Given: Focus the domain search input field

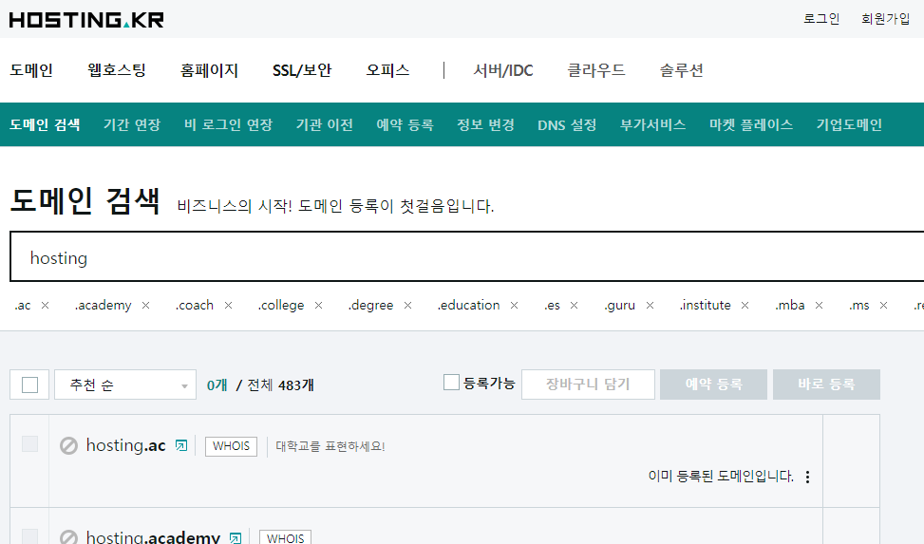Looking at the screenshot, I should click(x=466, y=256).
